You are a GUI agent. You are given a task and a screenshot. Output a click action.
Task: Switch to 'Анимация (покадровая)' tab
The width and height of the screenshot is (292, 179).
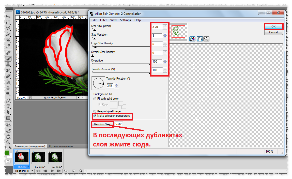tap(30, 146)
